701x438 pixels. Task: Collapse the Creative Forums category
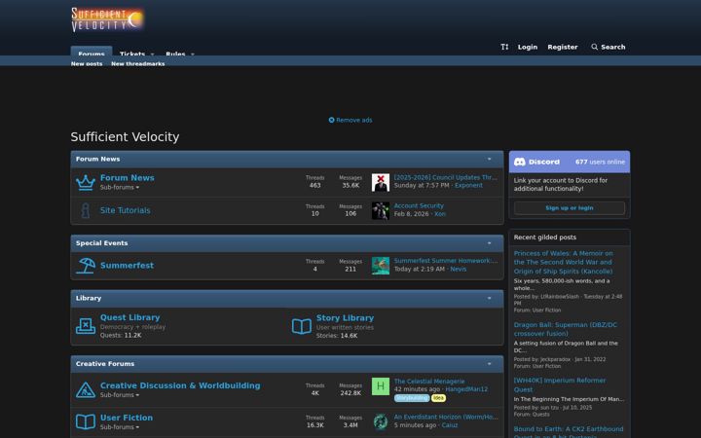(x=489, y=364)
